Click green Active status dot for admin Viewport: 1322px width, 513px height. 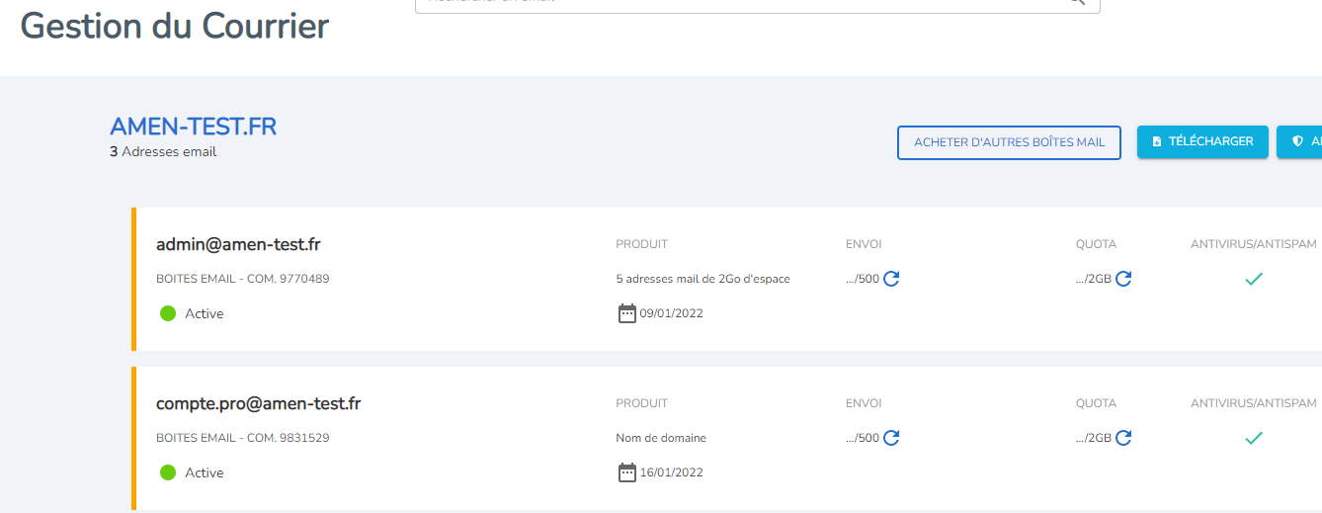(x=168, y=313)
